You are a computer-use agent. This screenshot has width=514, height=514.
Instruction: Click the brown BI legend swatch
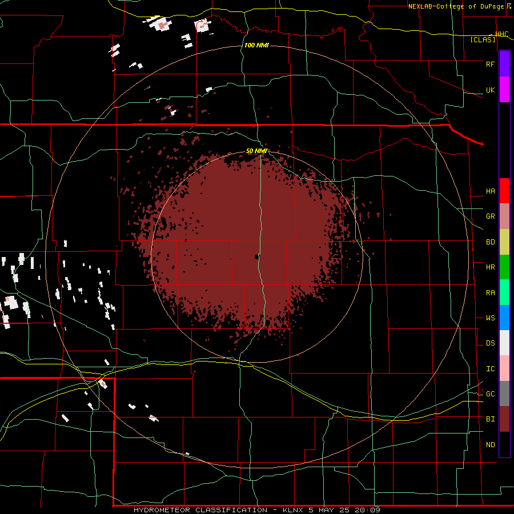pos(504,419)
